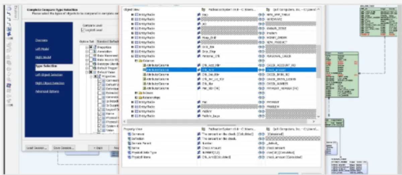Image resolution: width=402 pixels, height=175 pixels.
Task: Click the copy arrows beside NEW_PRODUCT
Action: (262, 42)
